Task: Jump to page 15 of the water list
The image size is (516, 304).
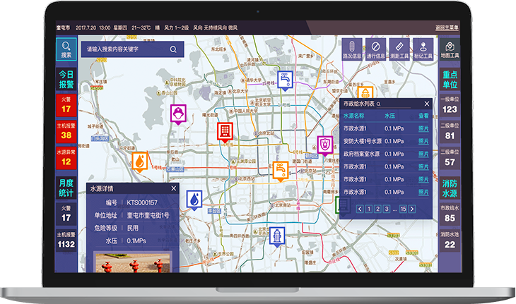Action: tap(403, 209)
